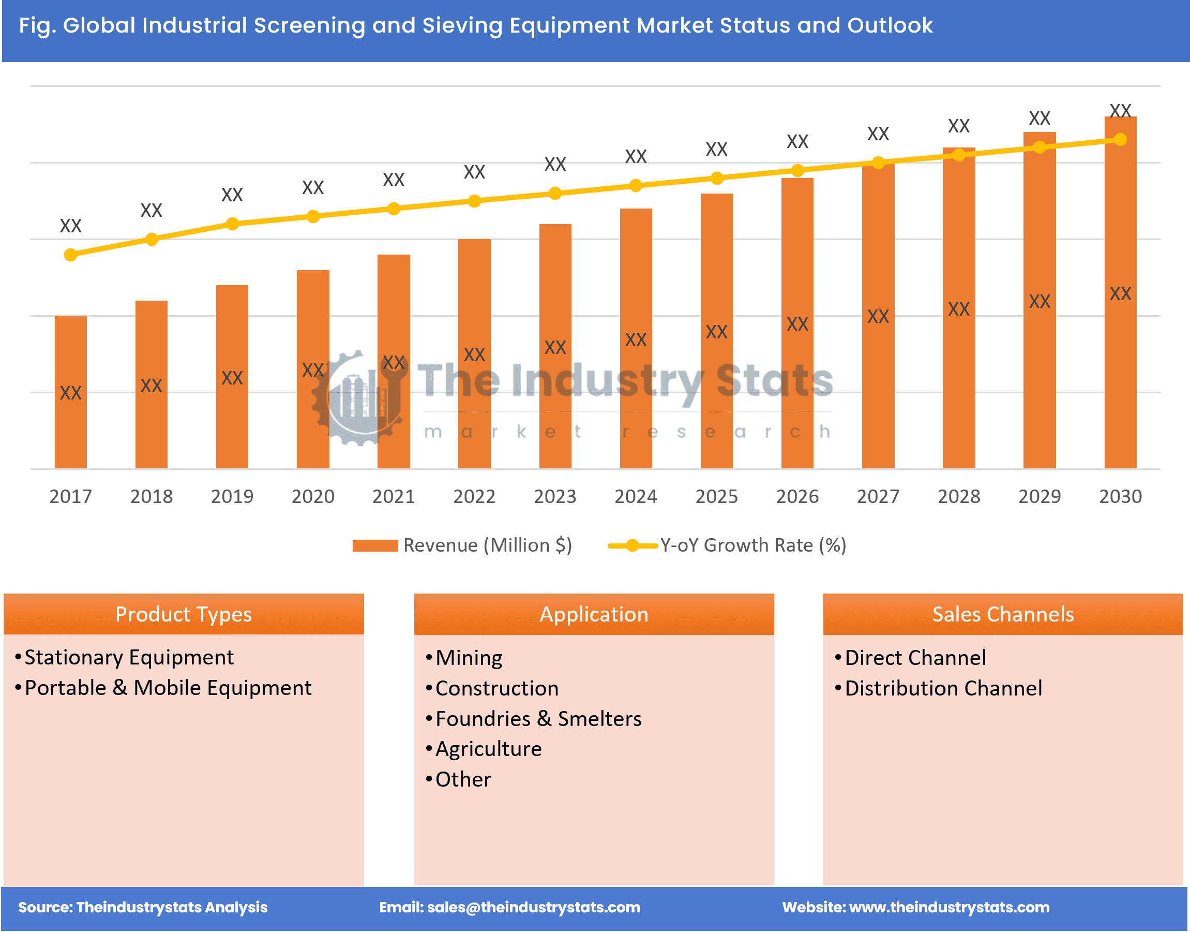Click the 2022 year label on axis
The image size is (1190, 932).
pos(474,497)
